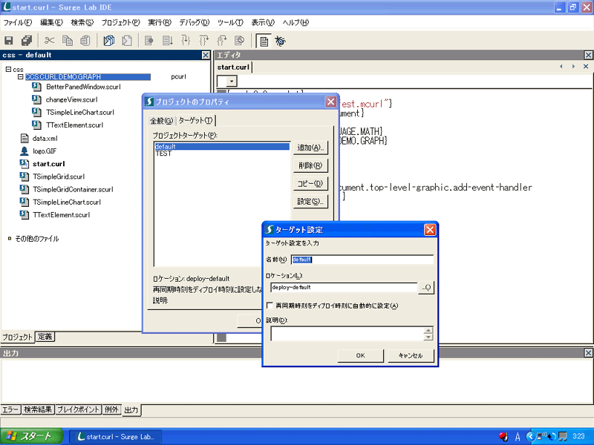
Task: Click the Copy toolbar icon
Action: [x=68, y=41]
